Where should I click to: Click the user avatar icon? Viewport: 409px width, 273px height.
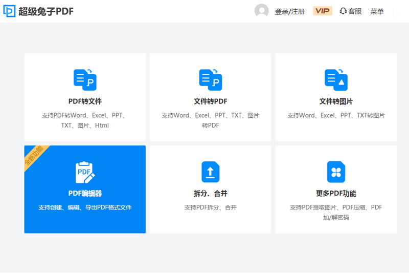coord(261,11)
